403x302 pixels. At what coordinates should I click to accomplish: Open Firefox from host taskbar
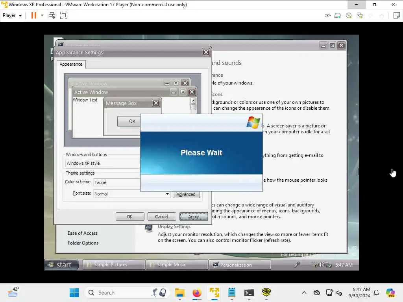pyautogui.click(x=197, y=293)
